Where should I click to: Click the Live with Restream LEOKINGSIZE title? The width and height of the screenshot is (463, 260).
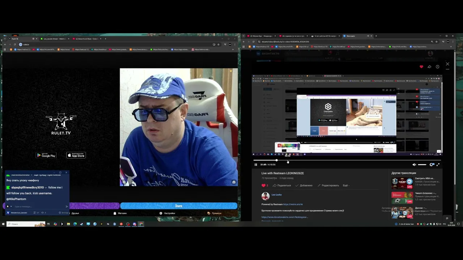click(283, 173)
